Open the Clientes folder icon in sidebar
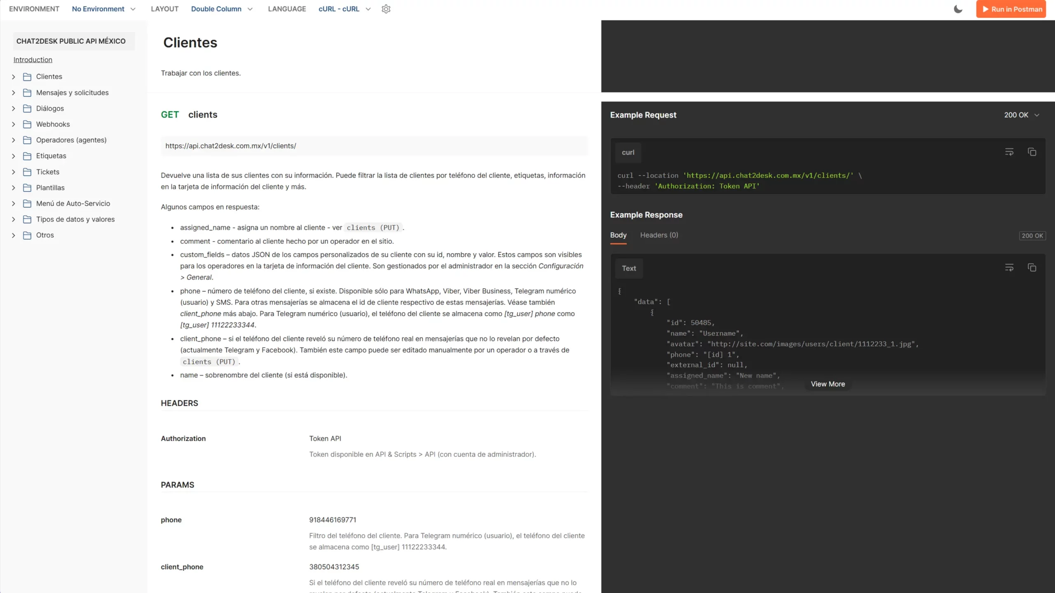This screenshot has height=593, width=1055. click(27, 76)
